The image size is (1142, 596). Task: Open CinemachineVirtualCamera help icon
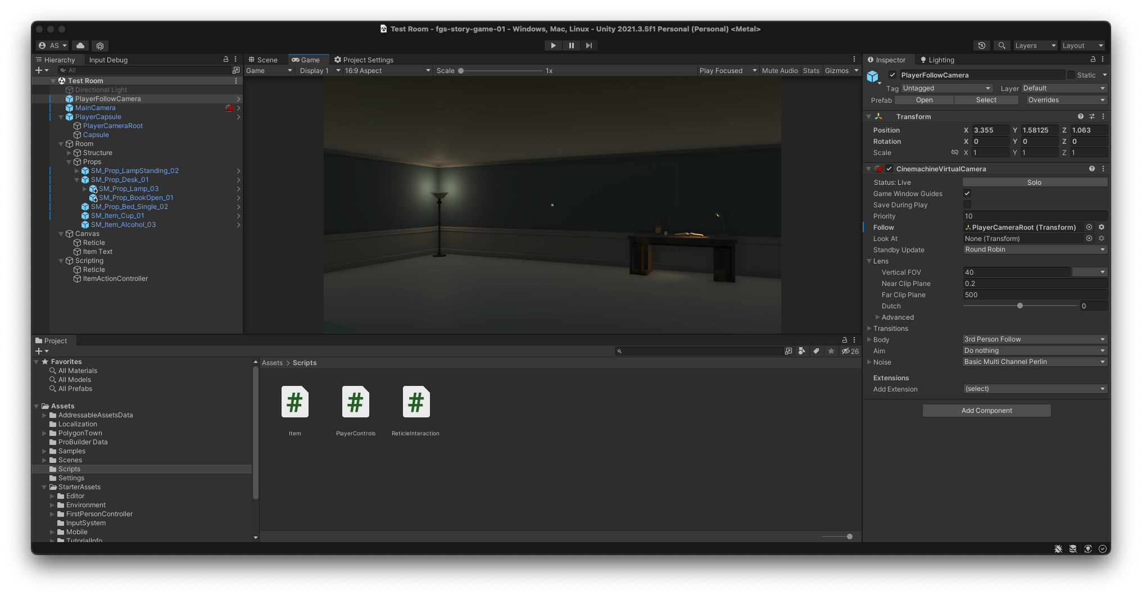[1092, 169]
